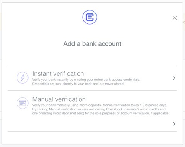Choose the Instant verification heading
The height and width of the screenshot is (147, 185).
(x=58, y=73)
